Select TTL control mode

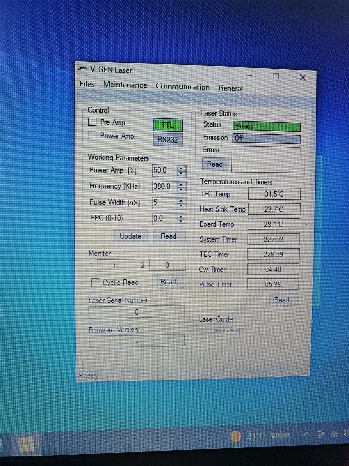click(168, 125)
